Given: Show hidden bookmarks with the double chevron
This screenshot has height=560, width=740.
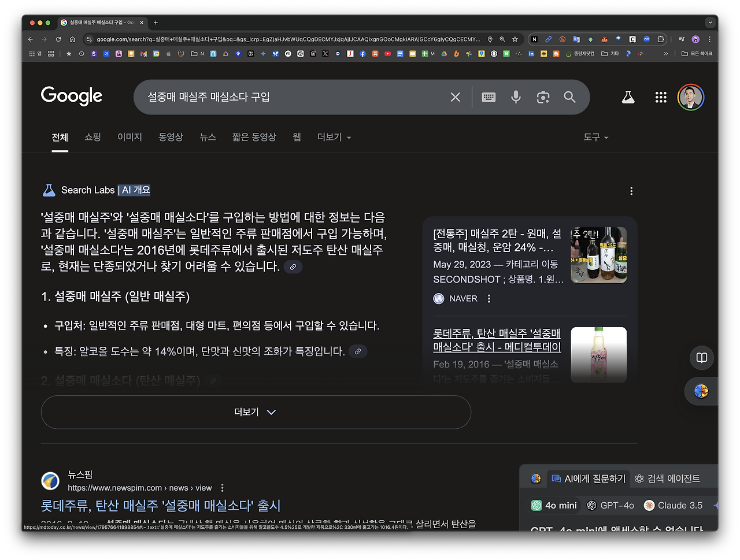Looking at the screenshot, I should coord(665,54).
